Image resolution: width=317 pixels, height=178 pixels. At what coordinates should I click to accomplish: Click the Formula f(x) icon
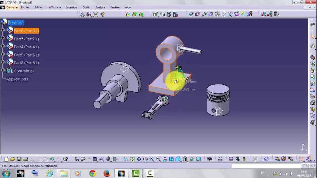[x=76, y=159]
